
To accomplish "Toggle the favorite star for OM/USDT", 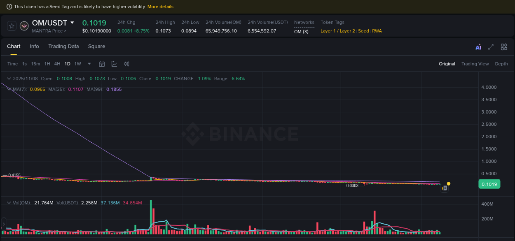I will pyautogui.click(x=11, y=26).
